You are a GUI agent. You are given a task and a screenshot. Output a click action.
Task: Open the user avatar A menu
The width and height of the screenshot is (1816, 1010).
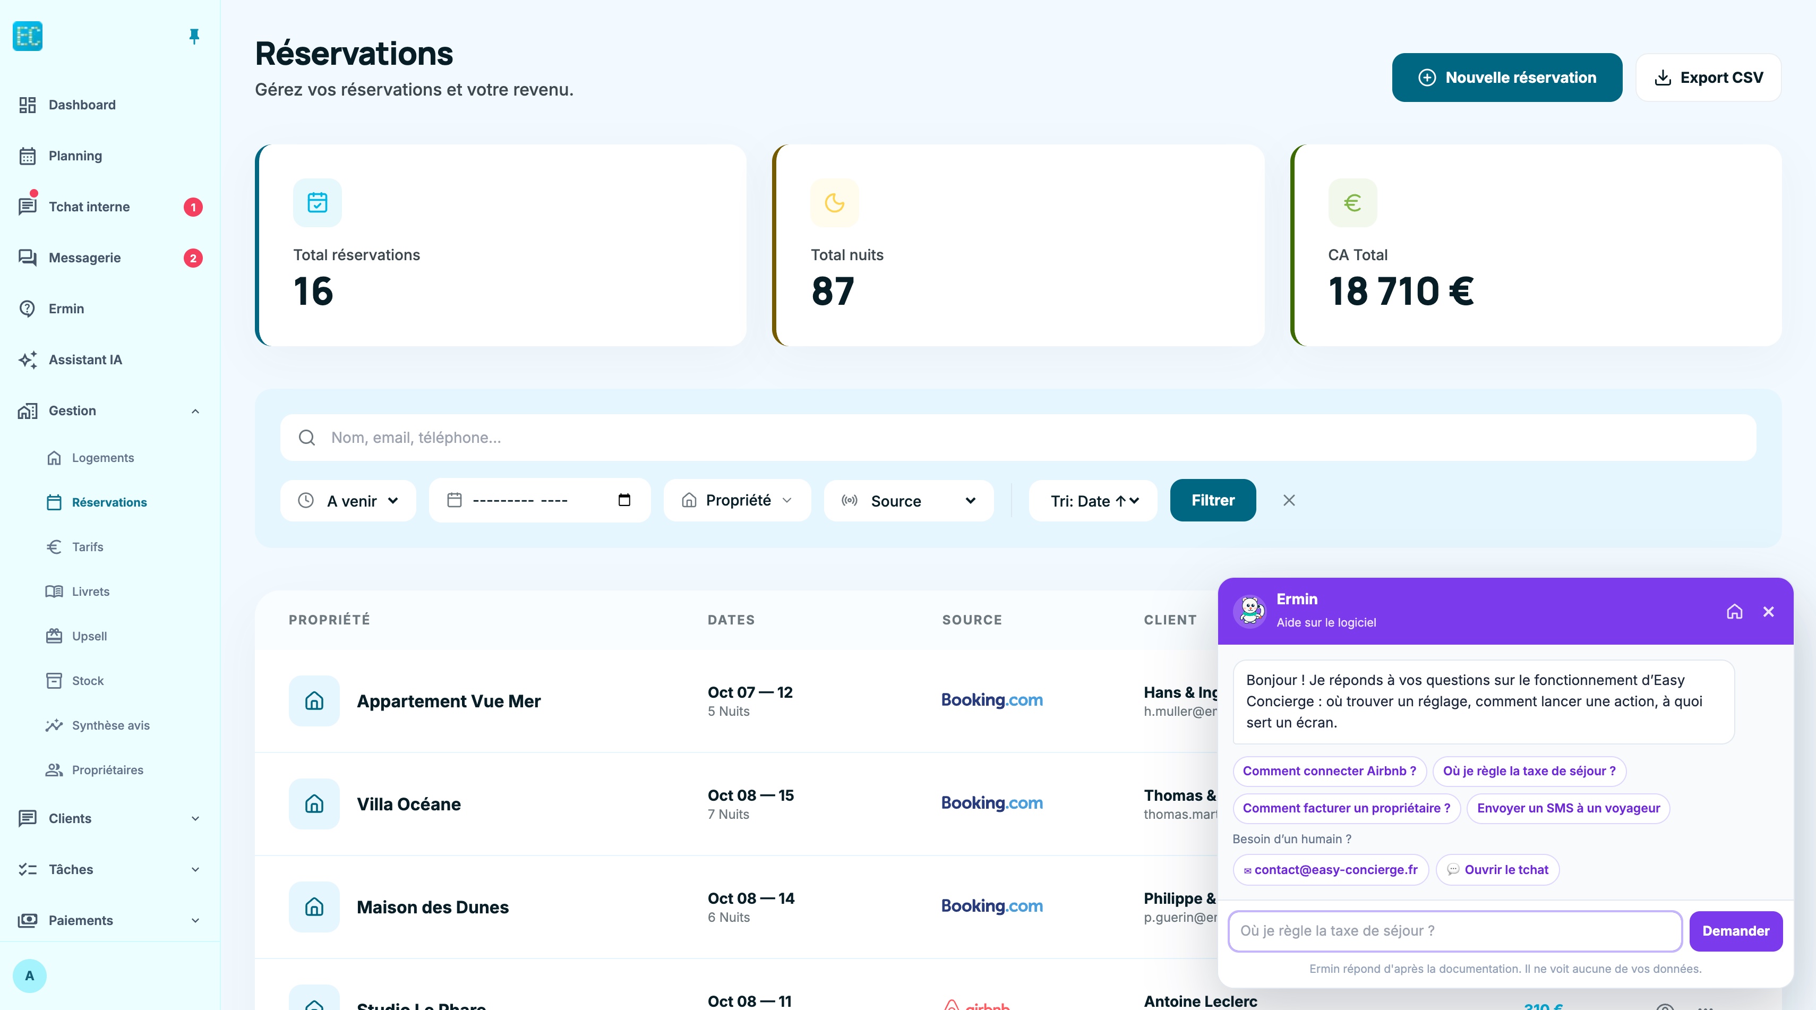[30, 976]
